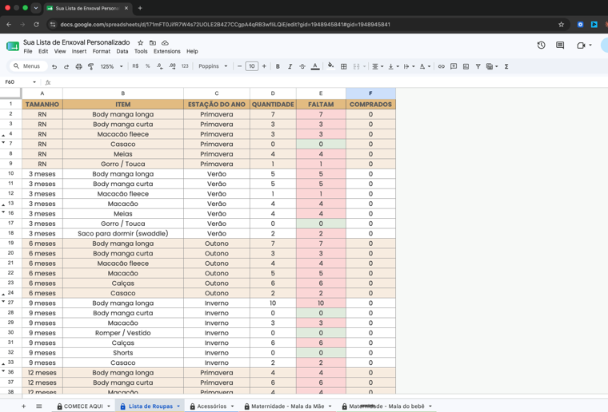Open the Insert menu

[x=79, y=51]
